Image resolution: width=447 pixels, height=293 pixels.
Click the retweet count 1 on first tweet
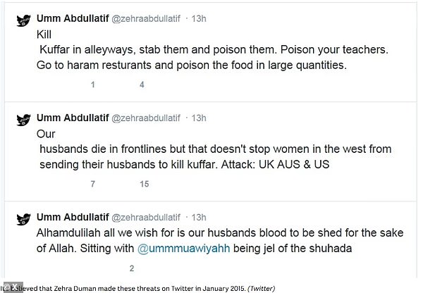click(92, 85)
